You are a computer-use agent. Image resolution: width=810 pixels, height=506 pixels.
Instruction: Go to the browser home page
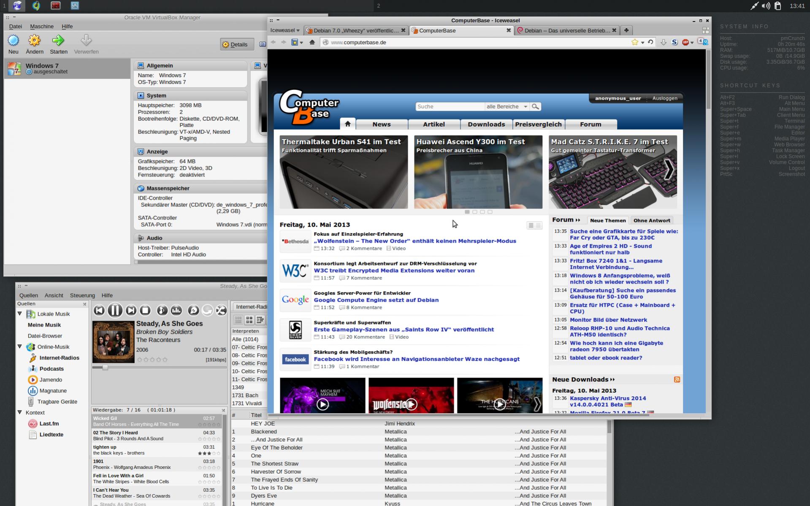[x=312, y=42]
